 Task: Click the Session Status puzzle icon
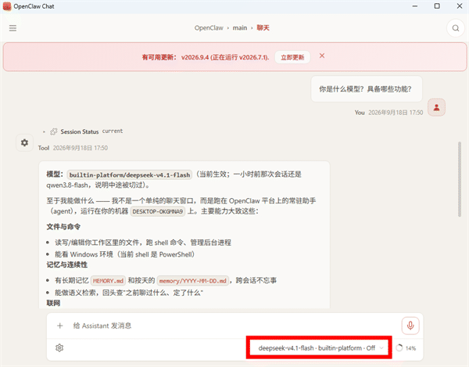coord(53,131)
